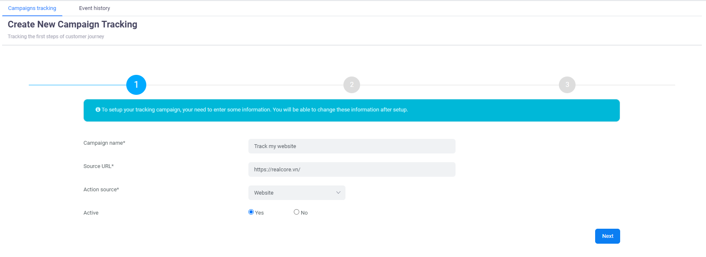Jump to wizard step 3
This screenshot has height=257, width=706.
tap(567, 85)
